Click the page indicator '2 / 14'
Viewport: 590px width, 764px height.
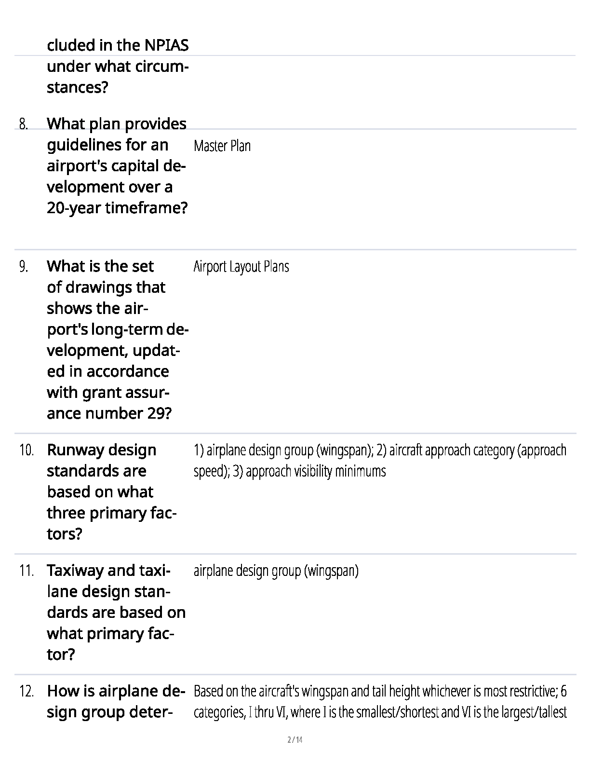pyautogui.click(x=295, y=740)
